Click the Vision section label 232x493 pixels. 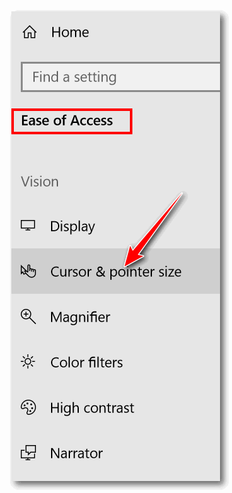click(40, 182)
